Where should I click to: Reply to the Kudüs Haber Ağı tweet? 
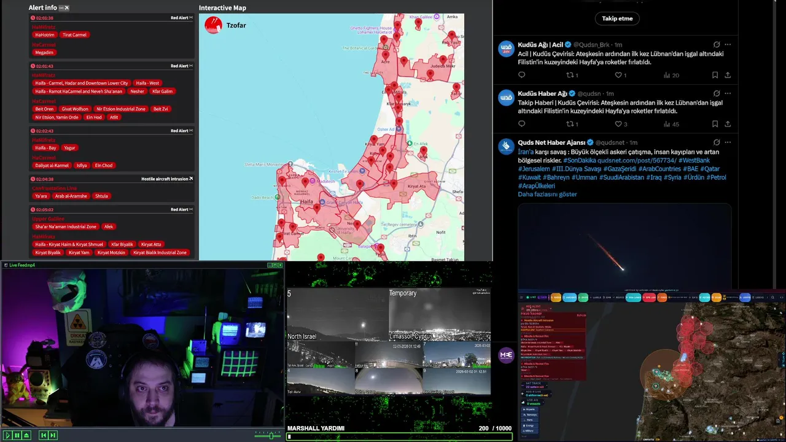(521, 124)
